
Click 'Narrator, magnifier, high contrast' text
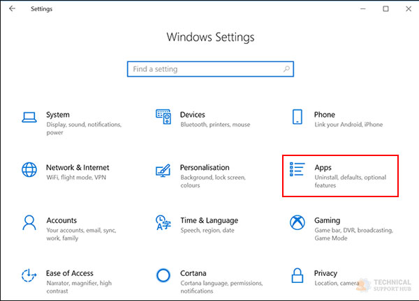pos(79,287)
